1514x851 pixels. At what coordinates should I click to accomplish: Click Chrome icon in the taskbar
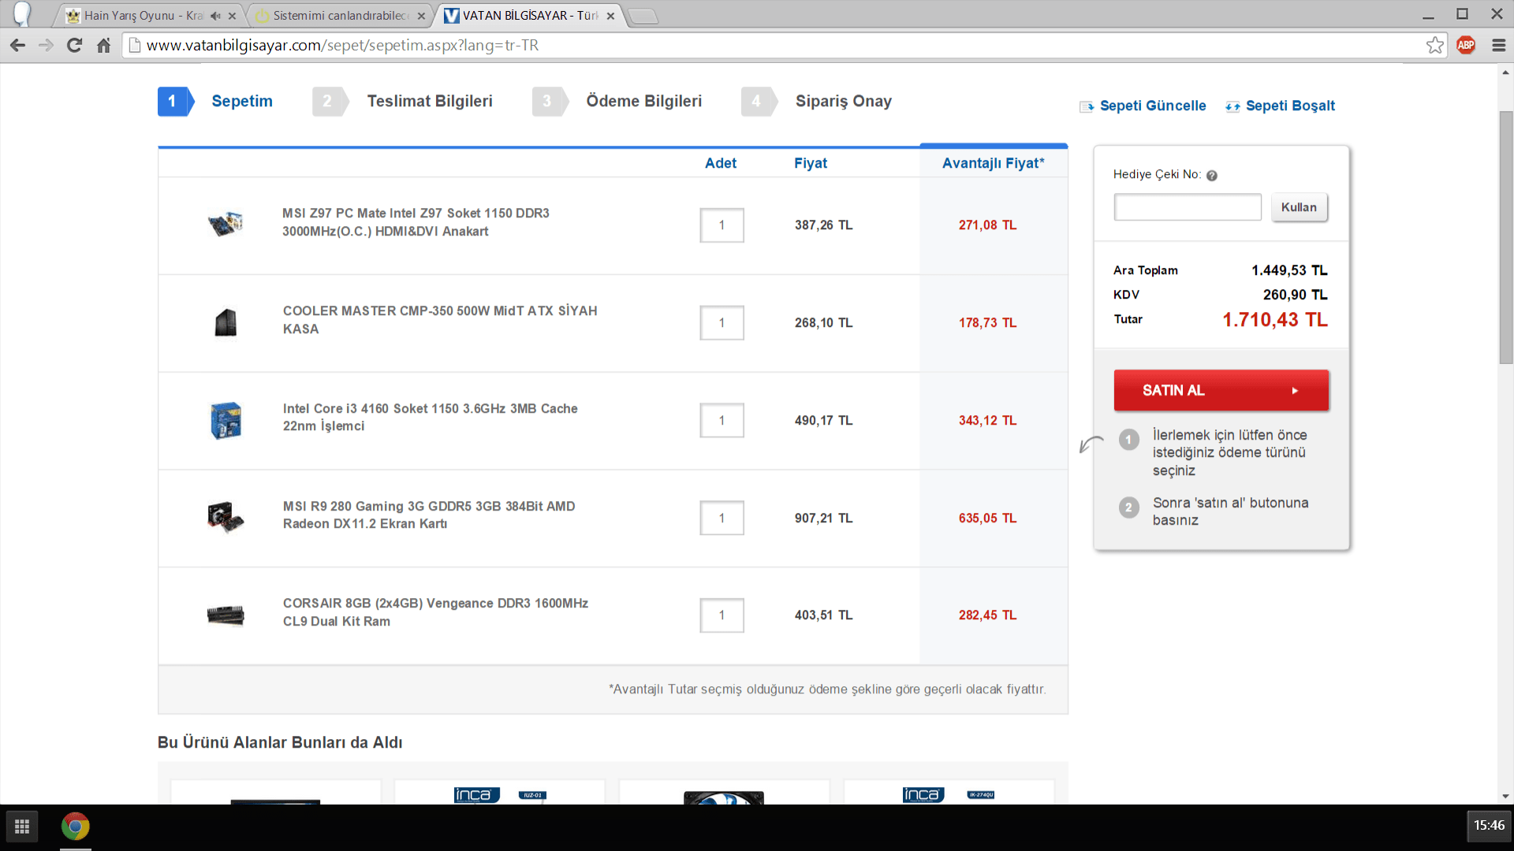coord(76,827)
